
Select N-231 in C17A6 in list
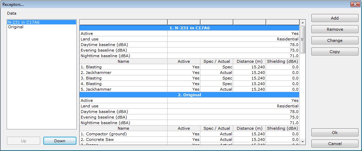24,22
